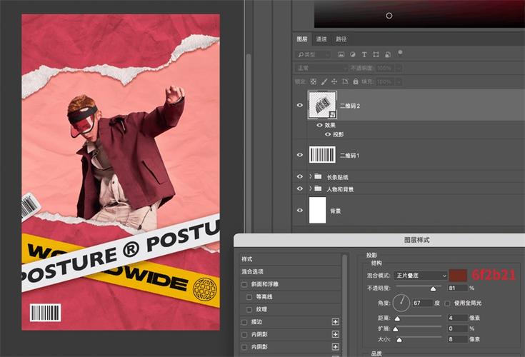Screen dimensions: 525x357
Task: Open layer blend mode 正常 dropdown
Action: (321, 68)
